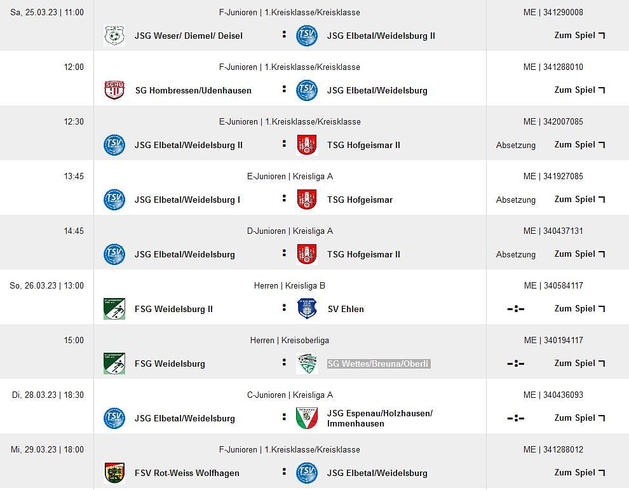
Task: Click the highlighted SG Wettes/Breuna/Oberli team name
Action: pos(378,364)
